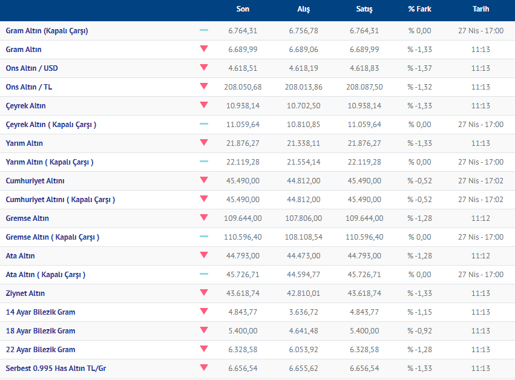Click the neutral dash icon for Yarım Altın ( Kapalı Çarşı )
The image size is (515, 380).
coord(203,162)
